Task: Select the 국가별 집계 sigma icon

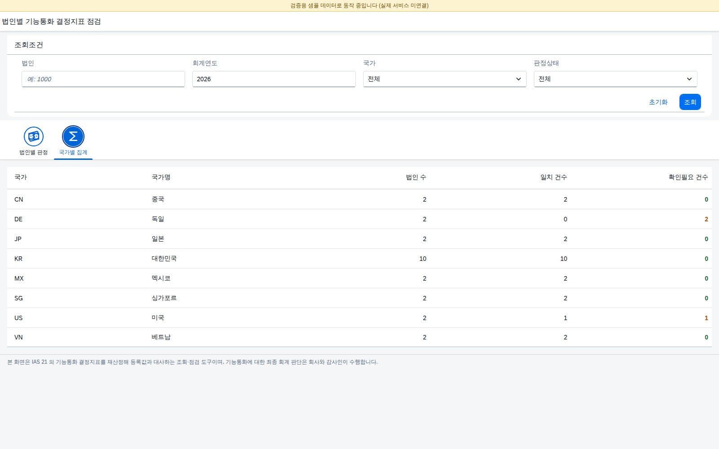Action: (73, 136)
